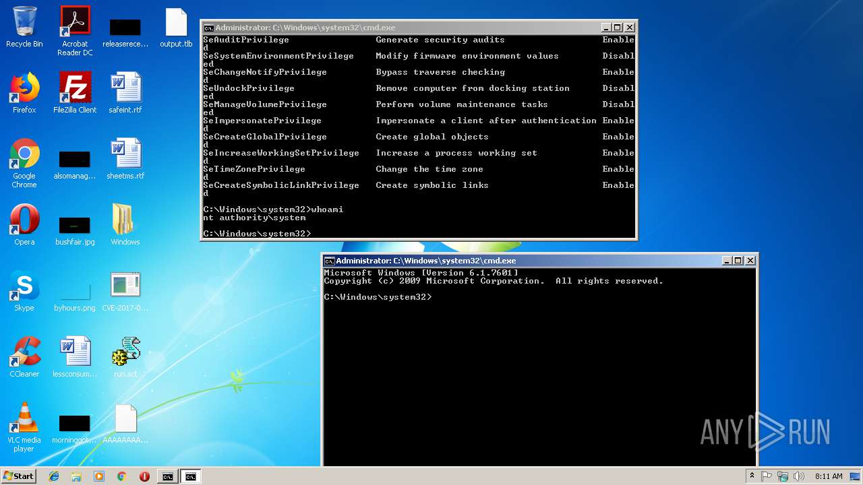Minimize the lower cmd.exe window
This screenshot has height=485, width=863.
coord(727,261)
